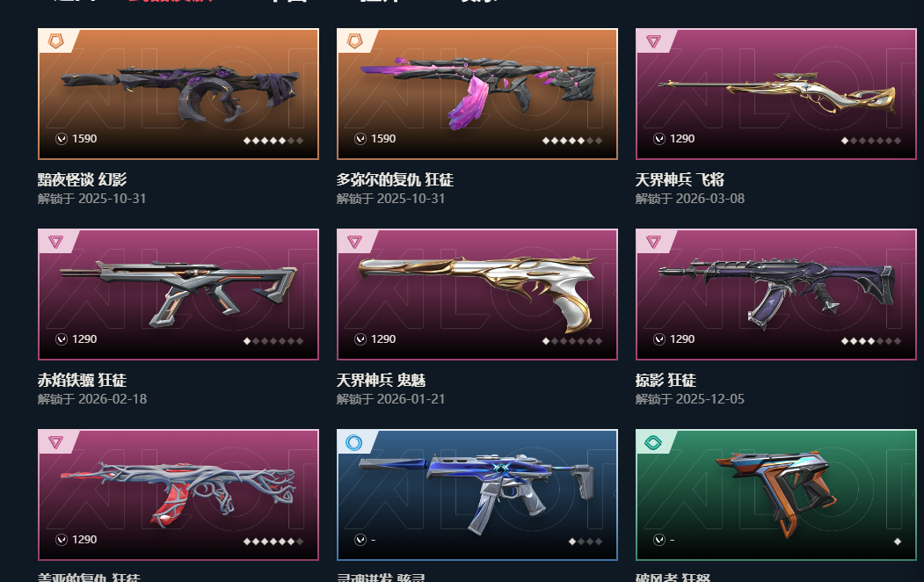Viewport: 924px width, 582px height.
Task: Click pink tier badge on 掠影 狂徒 card
Action: point(653,242)
